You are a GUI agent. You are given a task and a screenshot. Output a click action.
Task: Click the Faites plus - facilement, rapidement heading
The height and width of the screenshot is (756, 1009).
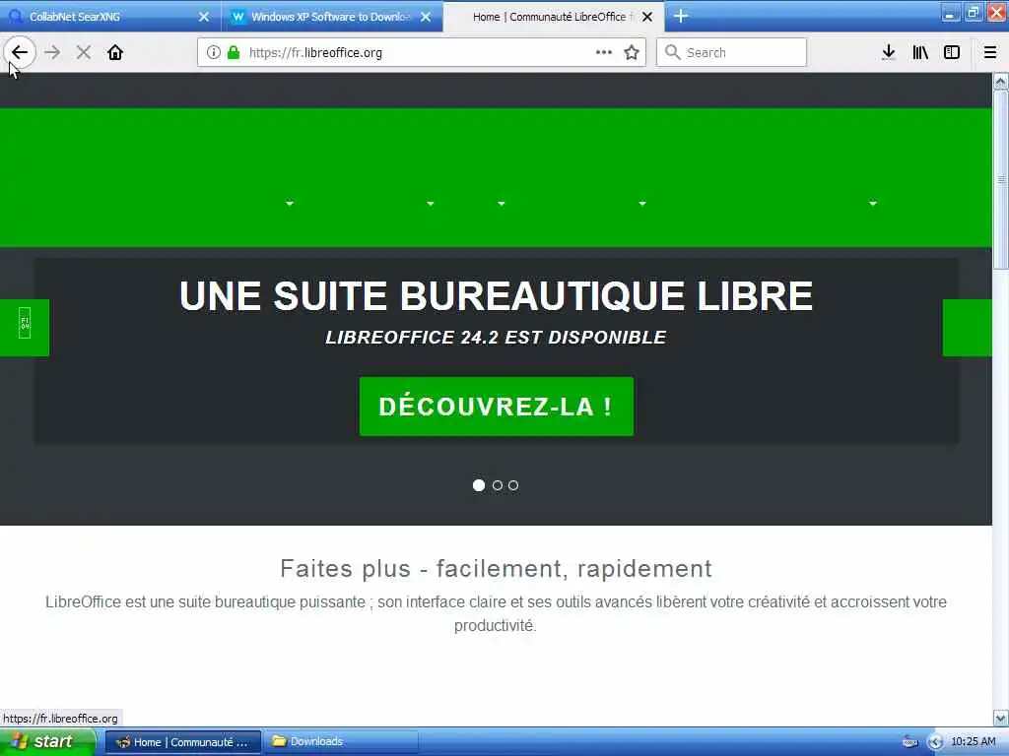pyautogui.click(x=497, y=568)
